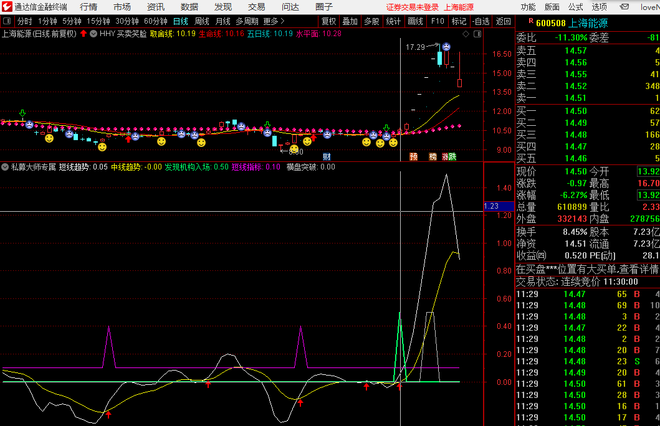The width and height of the screenshot is (660, 426).
Task: Click the 预 marker on the chart
Action: pyautogui.click(x=414, y=157)
